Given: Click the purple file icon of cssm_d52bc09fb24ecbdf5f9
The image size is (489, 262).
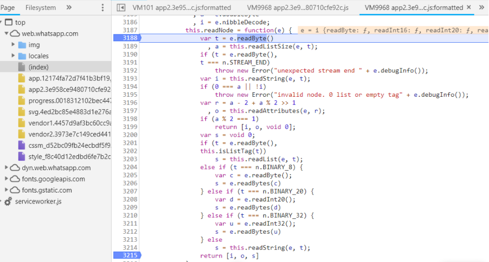Looking at the screenshot, I should (21, 145).
